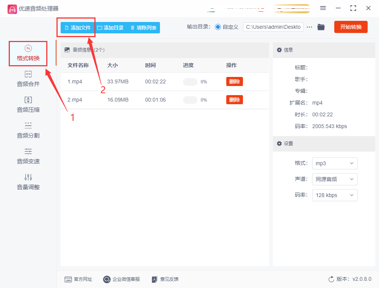379x288 pixels.
Task: Open the 声道 同源音频 channel dropdown
Action: click(335, 179)
